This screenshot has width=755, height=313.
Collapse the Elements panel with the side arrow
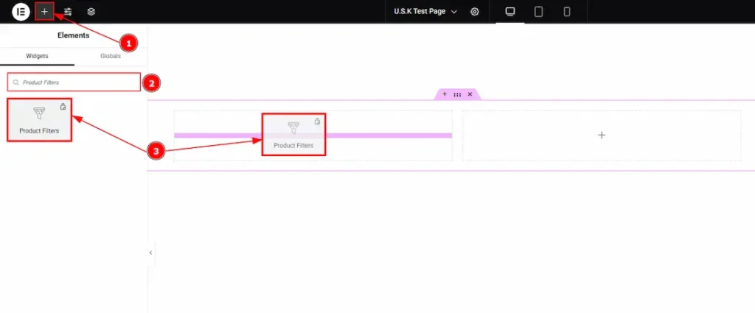150,253
